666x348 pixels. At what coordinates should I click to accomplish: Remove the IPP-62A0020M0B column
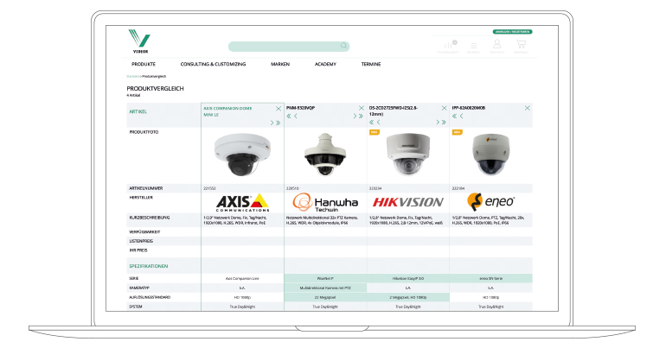click(527, 108)
